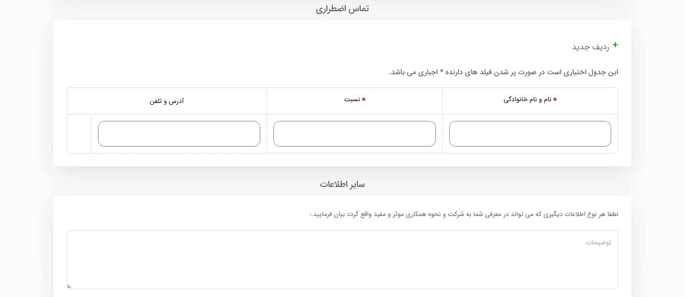This screenshot has height=297, width=685.
Task: Click the 'ردیف جدید' new row link
Action: click(x=591, y=47)
